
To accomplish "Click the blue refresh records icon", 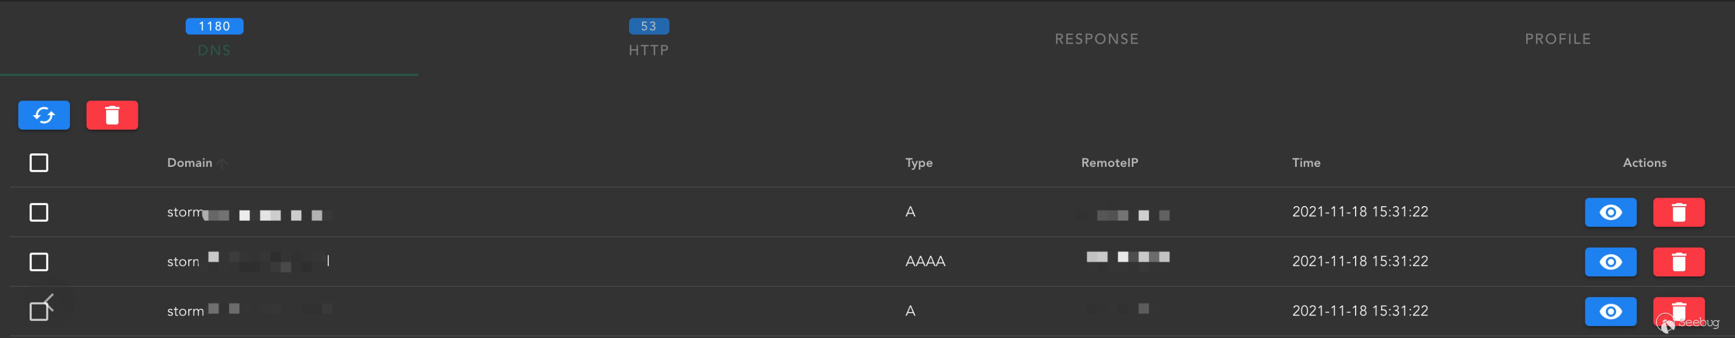I will (x=44, y=115).
